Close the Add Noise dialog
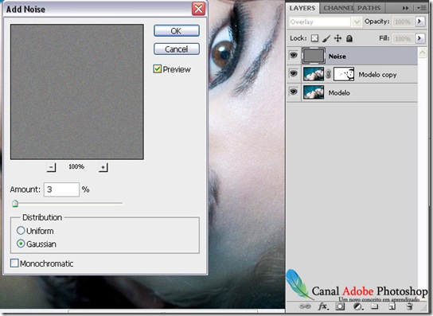The height and width of the screenshot is (316, 433). [x=198, y=9]
